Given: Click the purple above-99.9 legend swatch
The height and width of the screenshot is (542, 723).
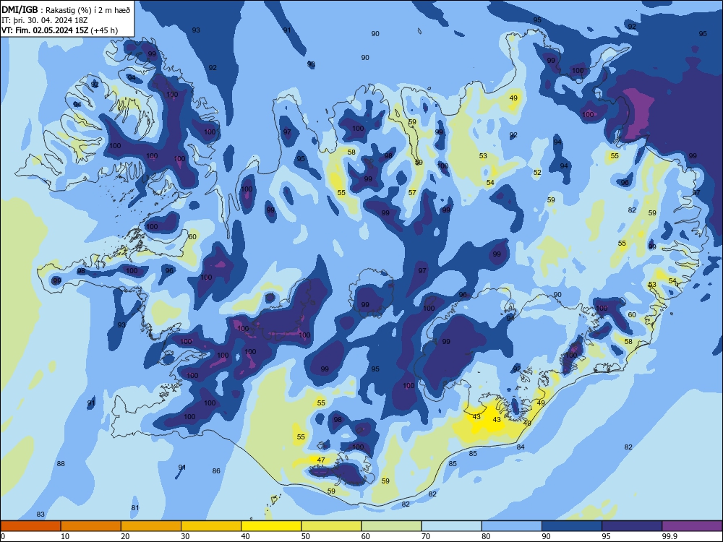Looking at the screenshot, I should pos(692,526).
